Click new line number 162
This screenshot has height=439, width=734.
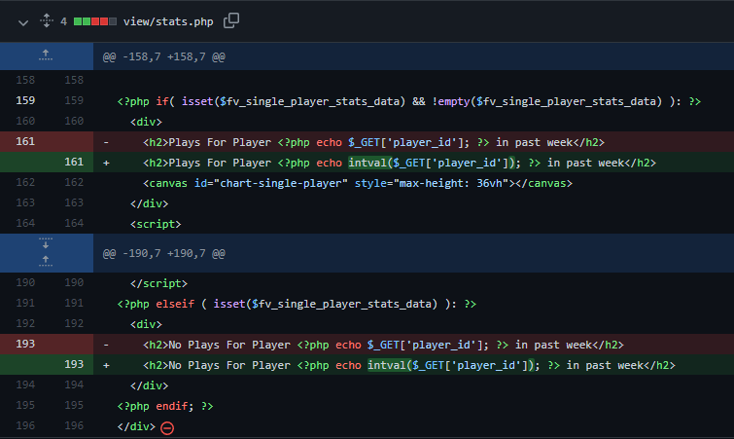[x=74, y=182]
